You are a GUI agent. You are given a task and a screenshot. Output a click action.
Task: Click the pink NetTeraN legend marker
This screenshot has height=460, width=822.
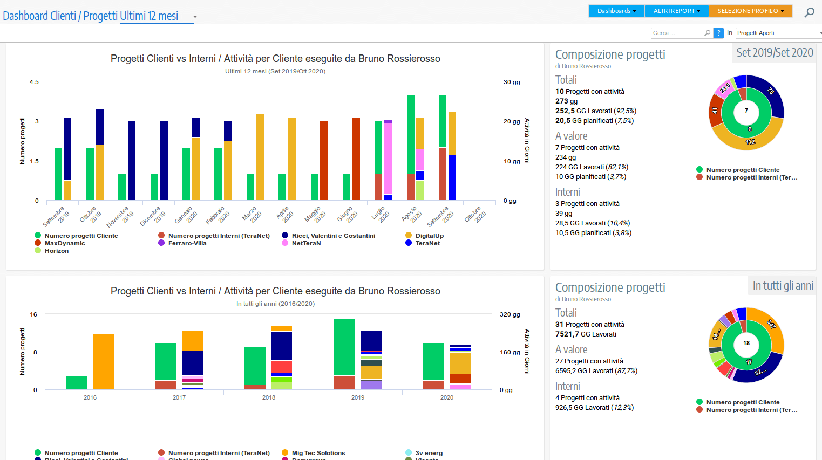click(x=285, y=243)
